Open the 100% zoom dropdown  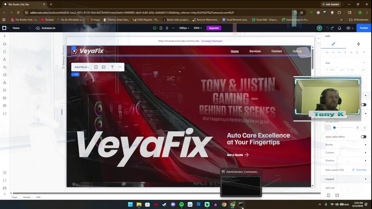(198, 28)
